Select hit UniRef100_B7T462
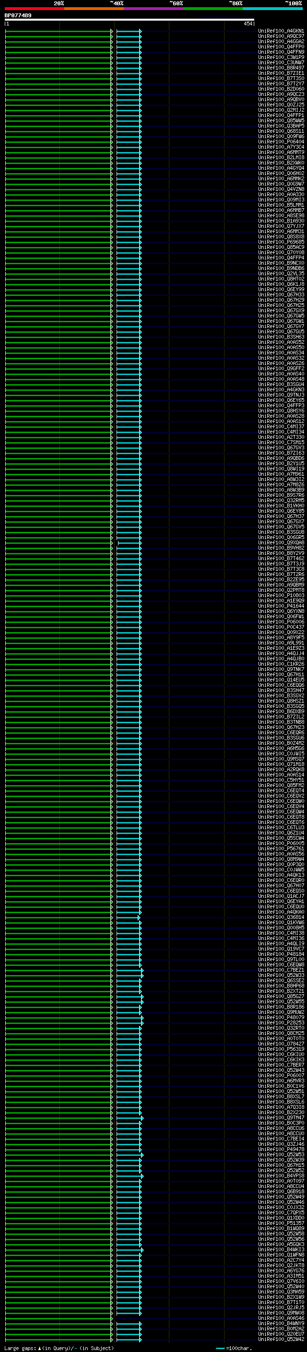This screenshot has height=1352, width=307. point(281,558)
